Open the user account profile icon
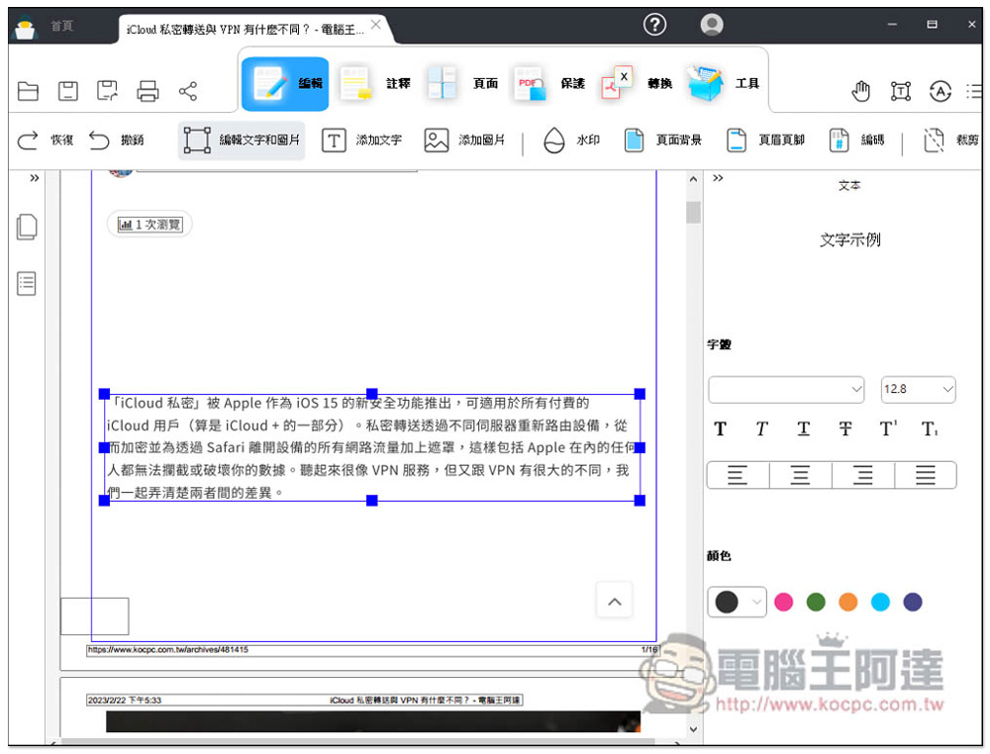This screenshot has height=754, width=990. click(x=712, y=25)
